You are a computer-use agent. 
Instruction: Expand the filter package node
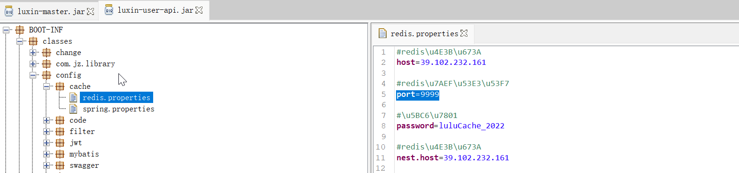[x=47, y=132]
